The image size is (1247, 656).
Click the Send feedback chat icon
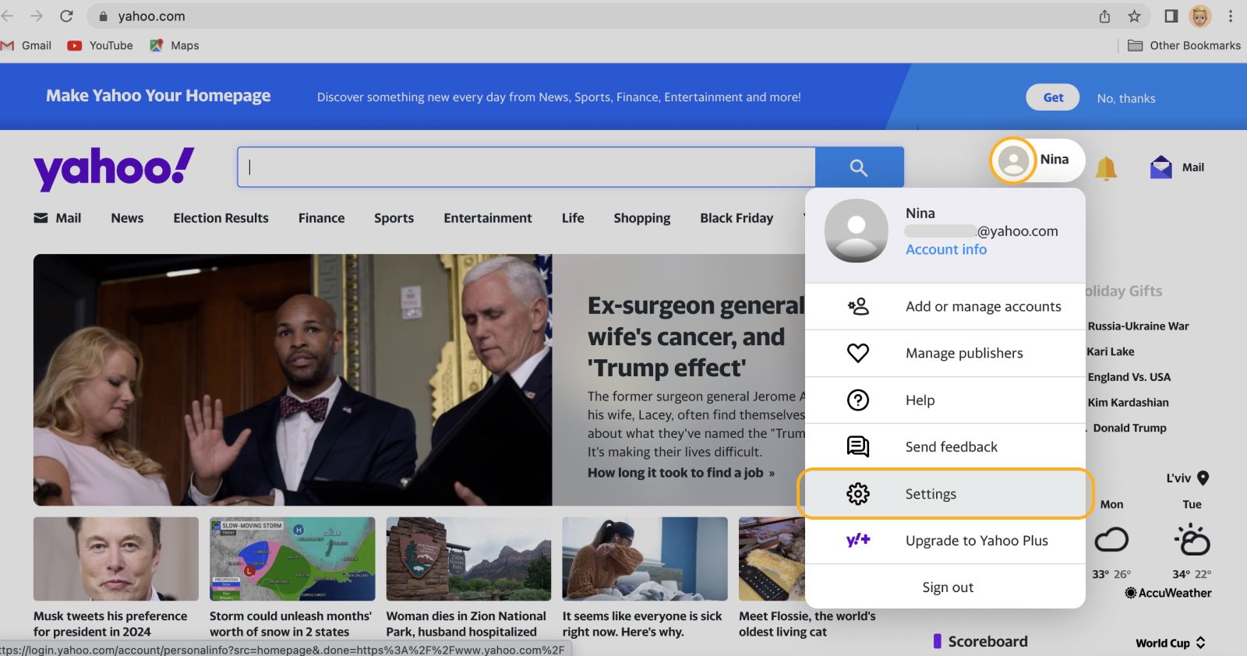tap(858, 446)
